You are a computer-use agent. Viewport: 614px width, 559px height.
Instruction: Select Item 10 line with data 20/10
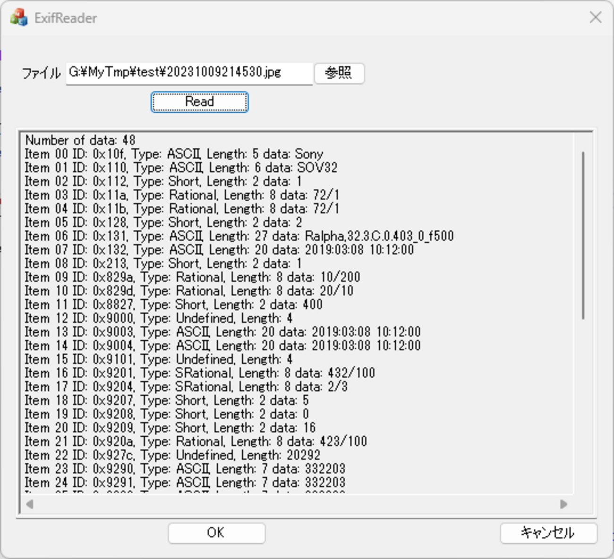[x=189, y=291]
